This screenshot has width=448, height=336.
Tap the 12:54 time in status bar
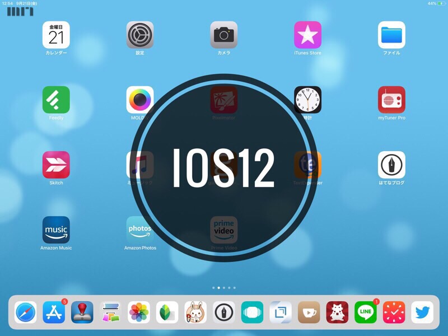click(x=7, y=3)
